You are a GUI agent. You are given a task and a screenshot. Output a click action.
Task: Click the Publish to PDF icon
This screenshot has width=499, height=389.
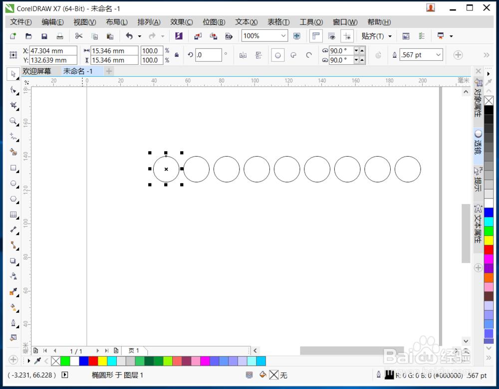coord(229,36)
